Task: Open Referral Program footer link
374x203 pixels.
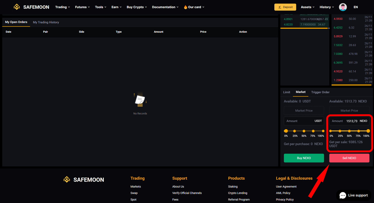Action: 239,200
